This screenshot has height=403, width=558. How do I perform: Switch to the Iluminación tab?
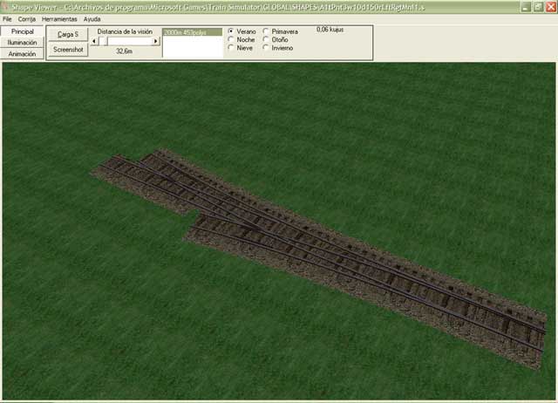(x=22, y=42)
